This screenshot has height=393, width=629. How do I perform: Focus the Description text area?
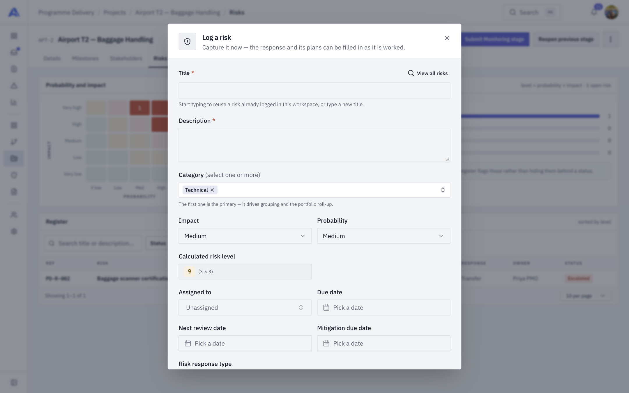point(314,145)
